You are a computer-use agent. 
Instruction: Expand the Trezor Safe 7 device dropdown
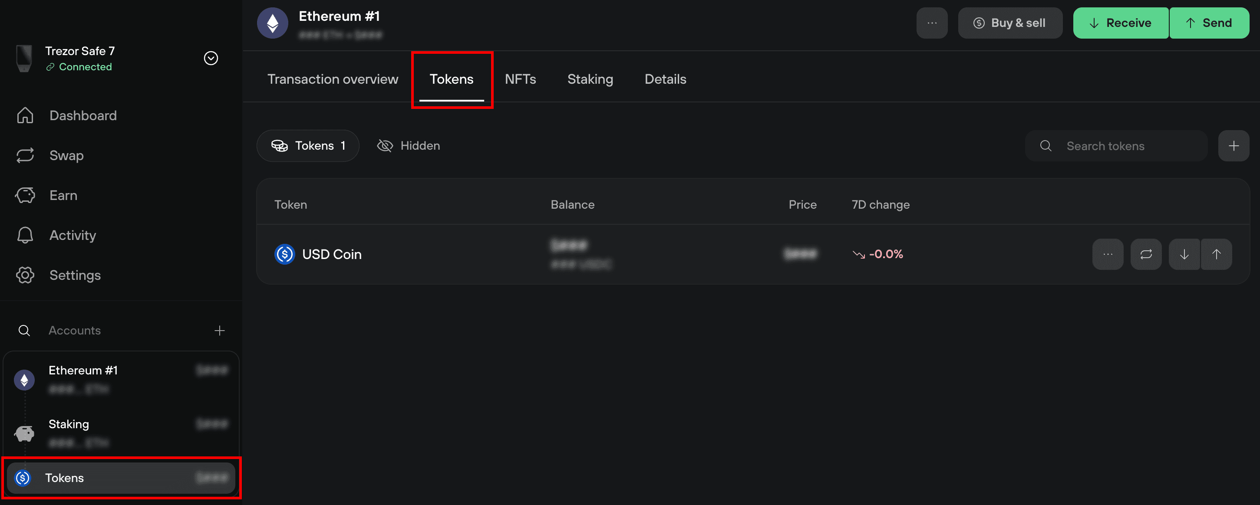click(x=211, y=58)
